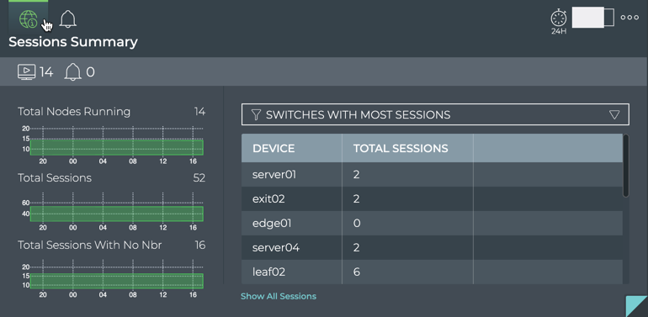The image size is (648, 317).
Task: Click the alarm count bell icon
Action: tap(72, 72)
